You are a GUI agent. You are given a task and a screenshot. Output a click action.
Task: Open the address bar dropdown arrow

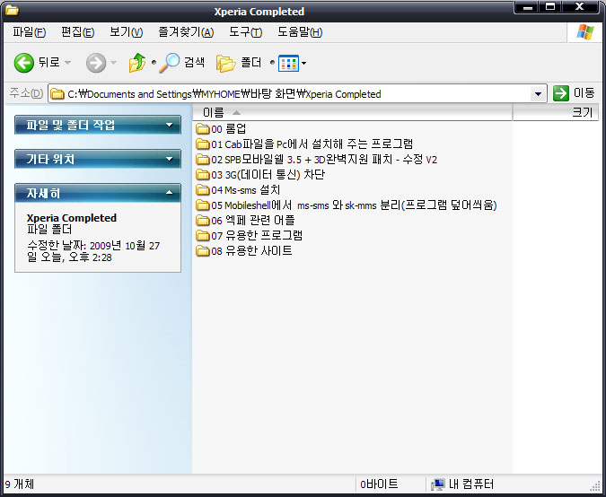(538, 93)
